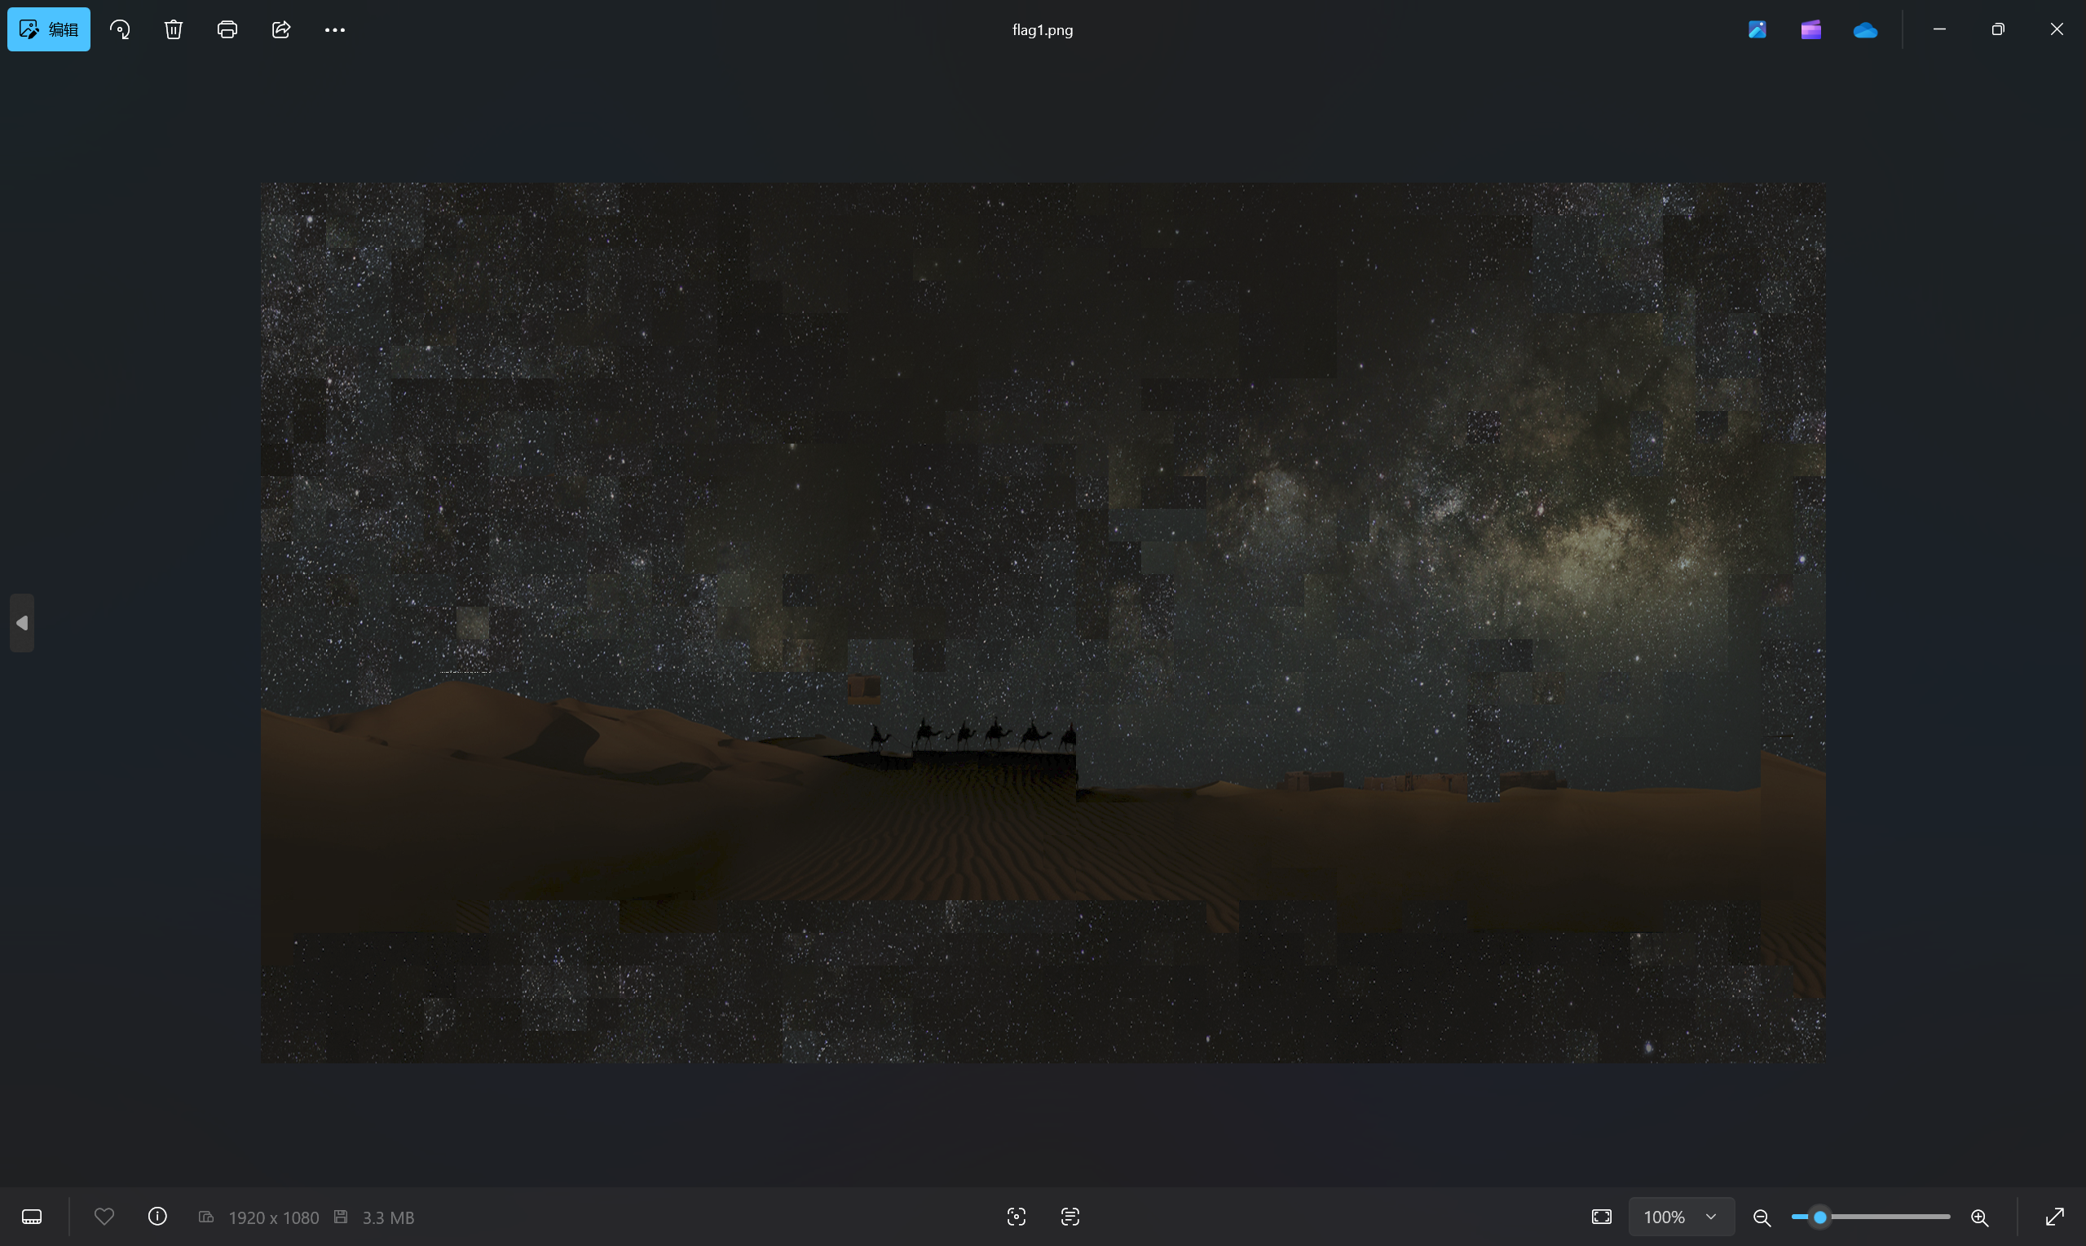Print the image with the printer icon
2086x1246 pixels.
[227, 29]
